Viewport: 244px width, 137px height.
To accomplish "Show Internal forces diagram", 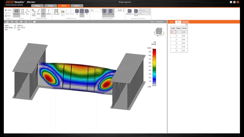I will (136, 12).
